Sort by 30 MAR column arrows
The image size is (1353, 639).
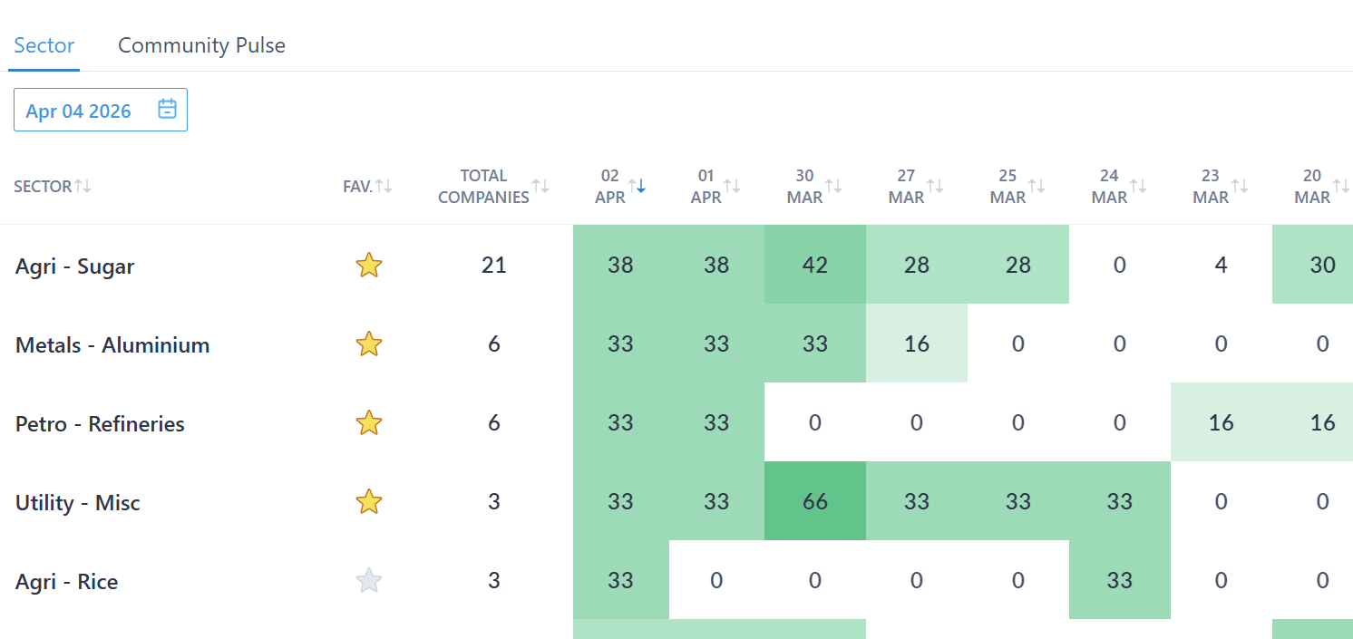[833, 186]
